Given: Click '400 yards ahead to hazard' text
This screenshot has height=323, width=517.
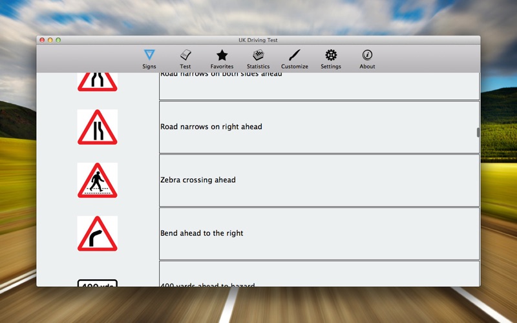Looking at the screenshot, I should (x=207, y=285).
